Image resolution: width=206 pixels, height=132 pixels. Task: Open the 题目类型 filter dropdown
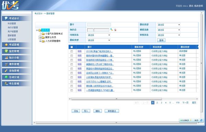[x=169, y=25]
